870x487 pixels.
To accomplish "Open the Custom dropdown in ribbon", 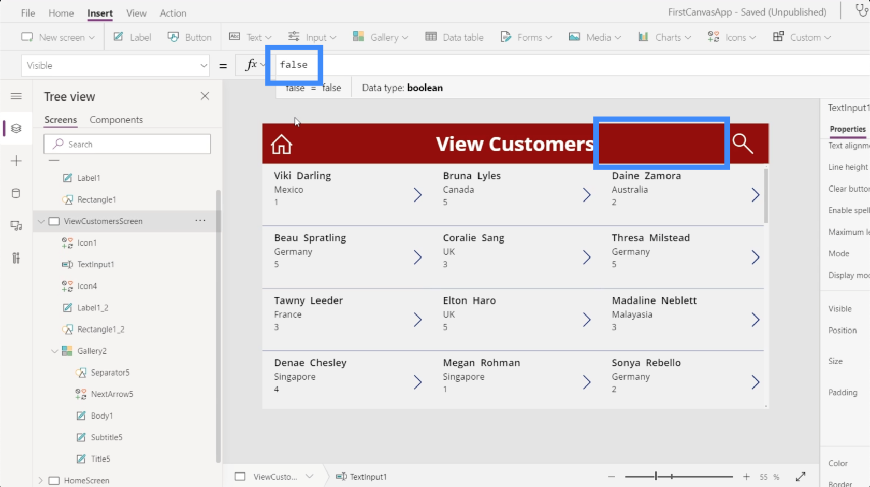I will pyautogui.click(x=802, y=37).
